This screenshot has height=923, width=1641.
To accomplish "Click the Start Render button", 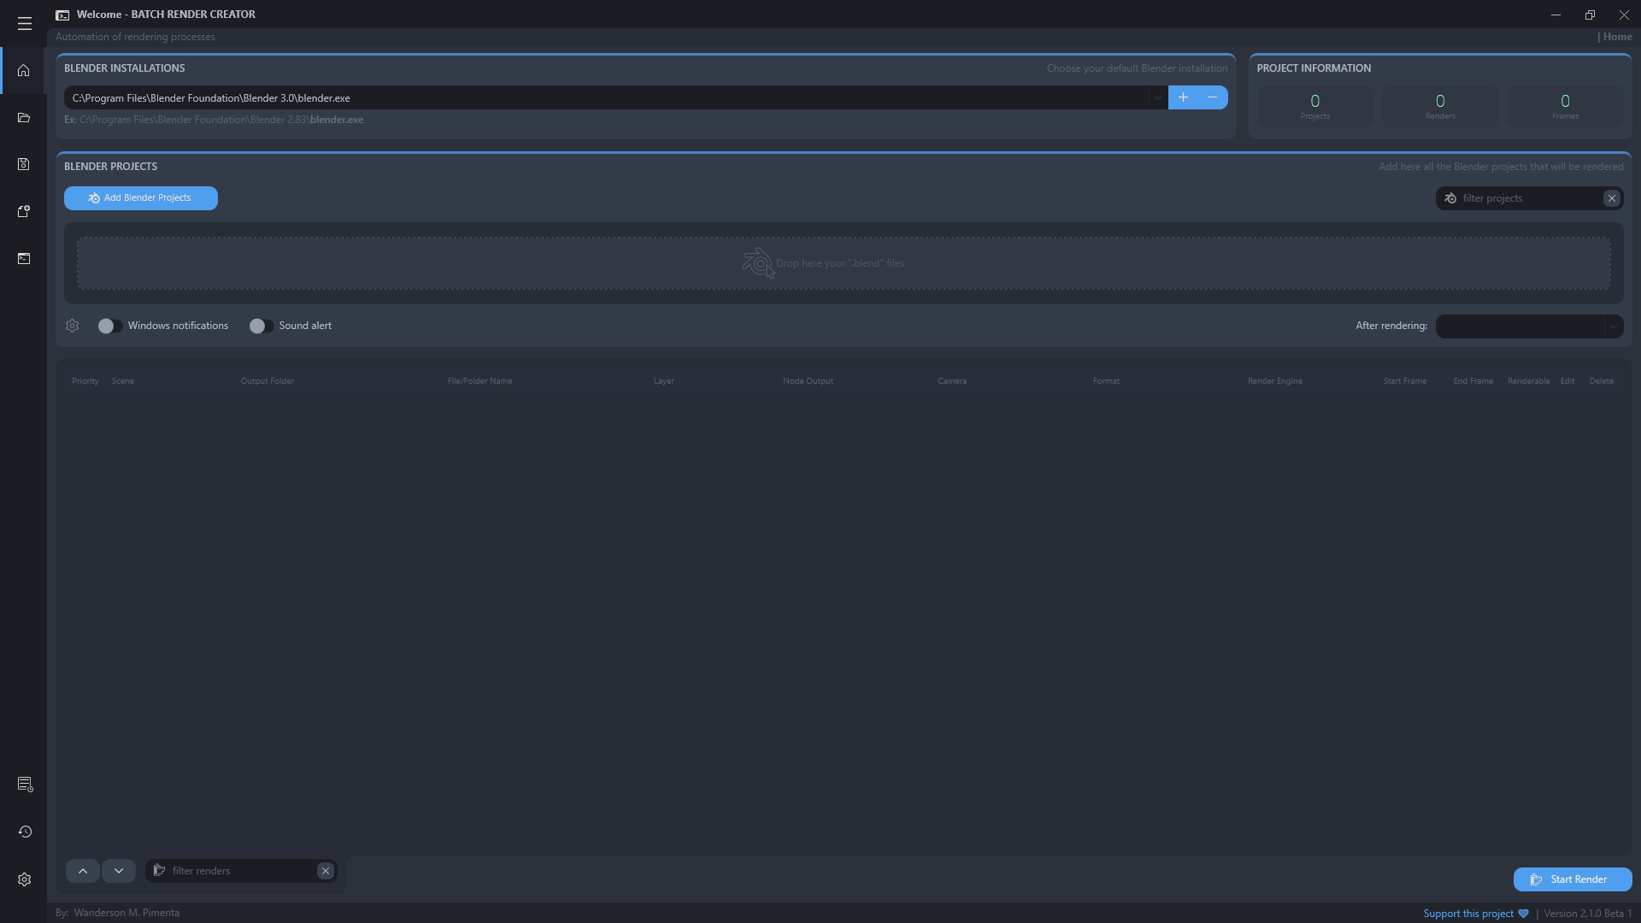I will (x=1573, y=879).
